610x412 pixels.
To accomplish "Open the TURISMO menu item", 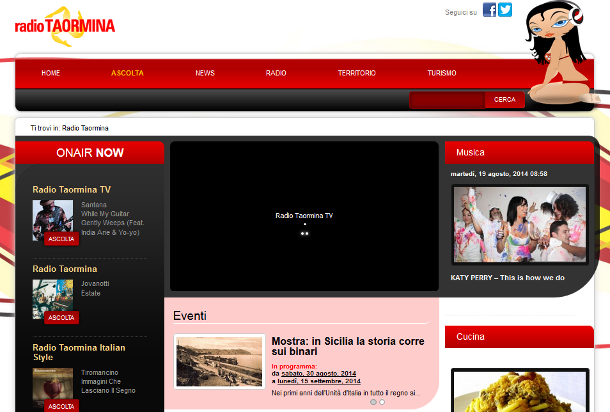I will 442,73.
